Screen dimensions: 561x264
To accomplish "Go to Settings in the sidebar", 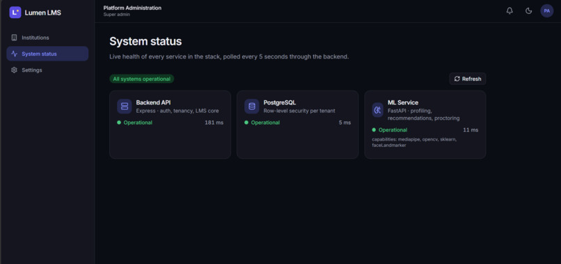I will click(47, 70).
